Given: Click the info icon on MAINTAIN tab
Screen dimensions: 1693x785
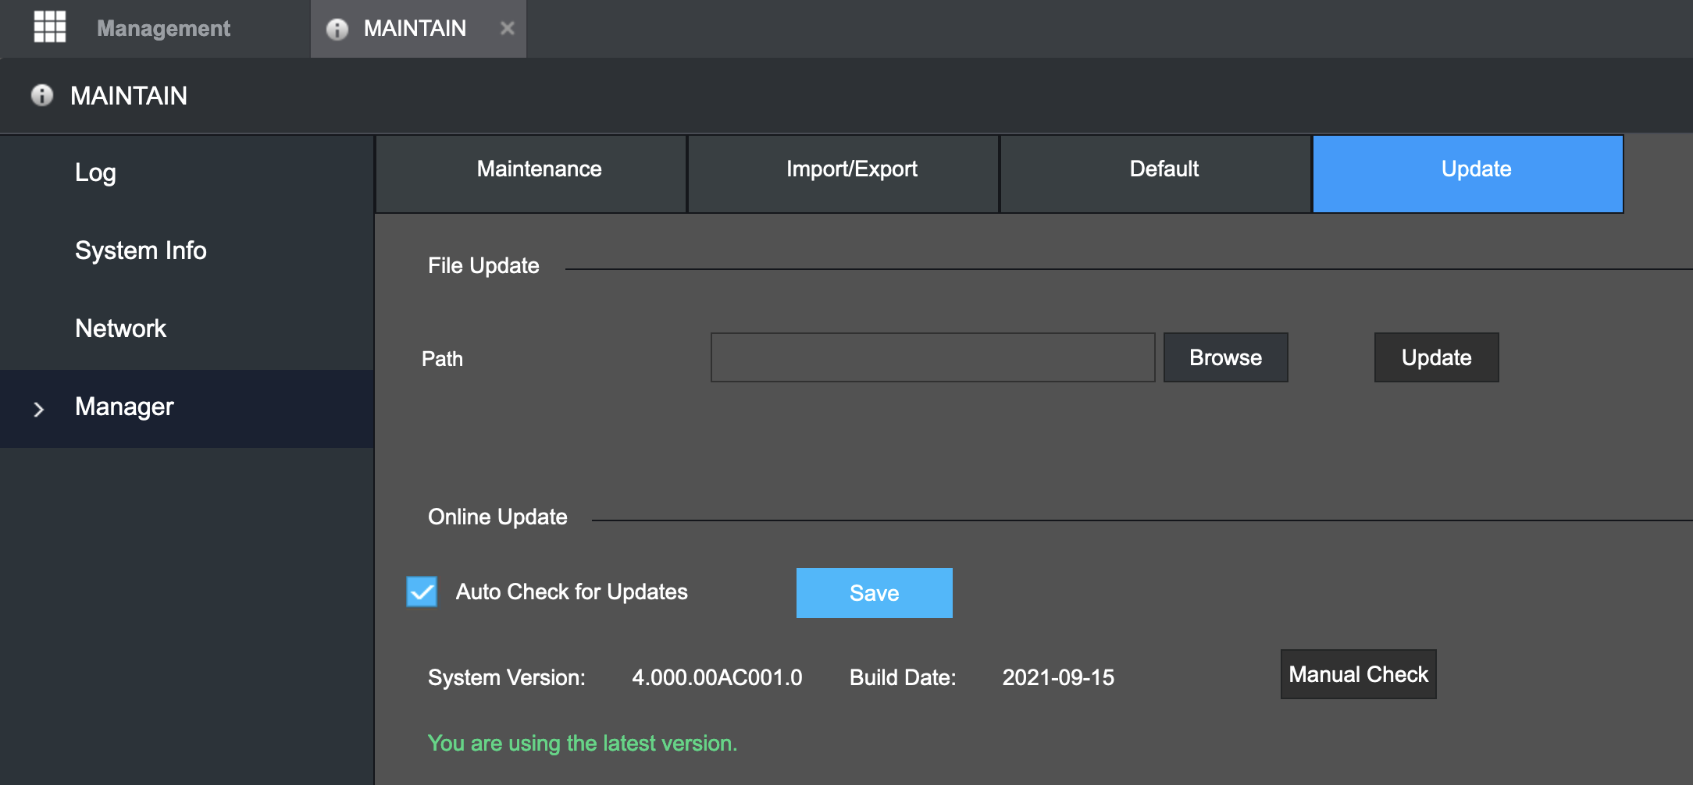Looking at the screenshot, I should pos(337,29).
